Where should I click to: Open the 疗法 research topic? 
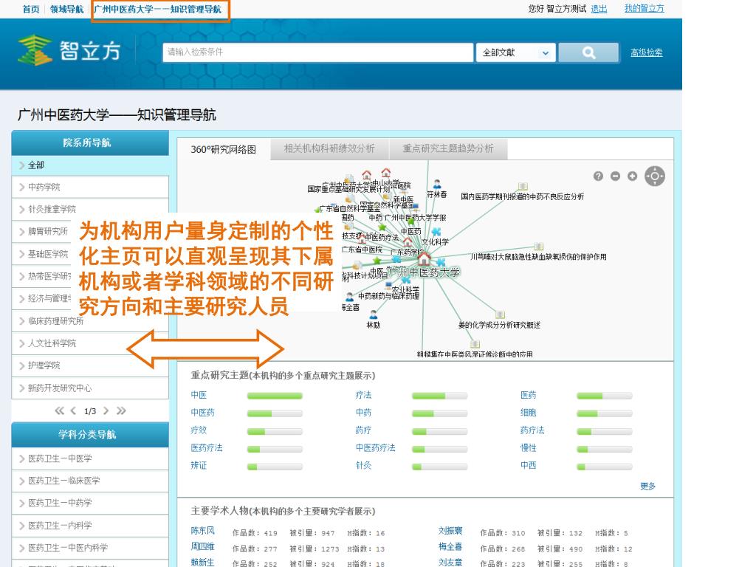click(363, 395)
